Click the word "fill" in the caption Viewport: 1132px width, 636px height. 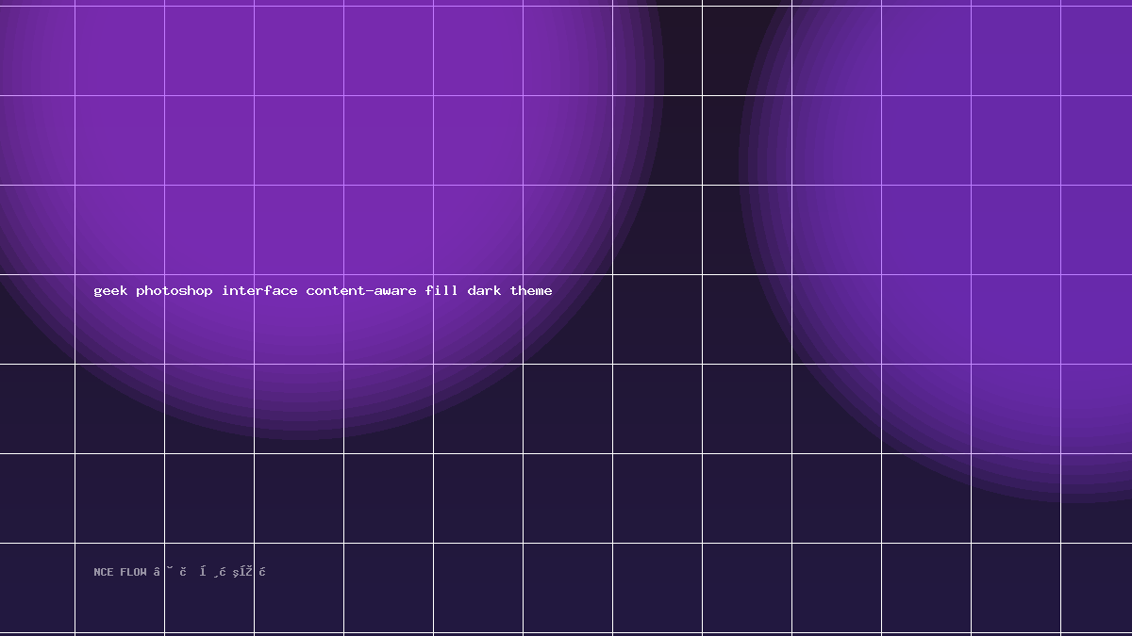(441, 290)
